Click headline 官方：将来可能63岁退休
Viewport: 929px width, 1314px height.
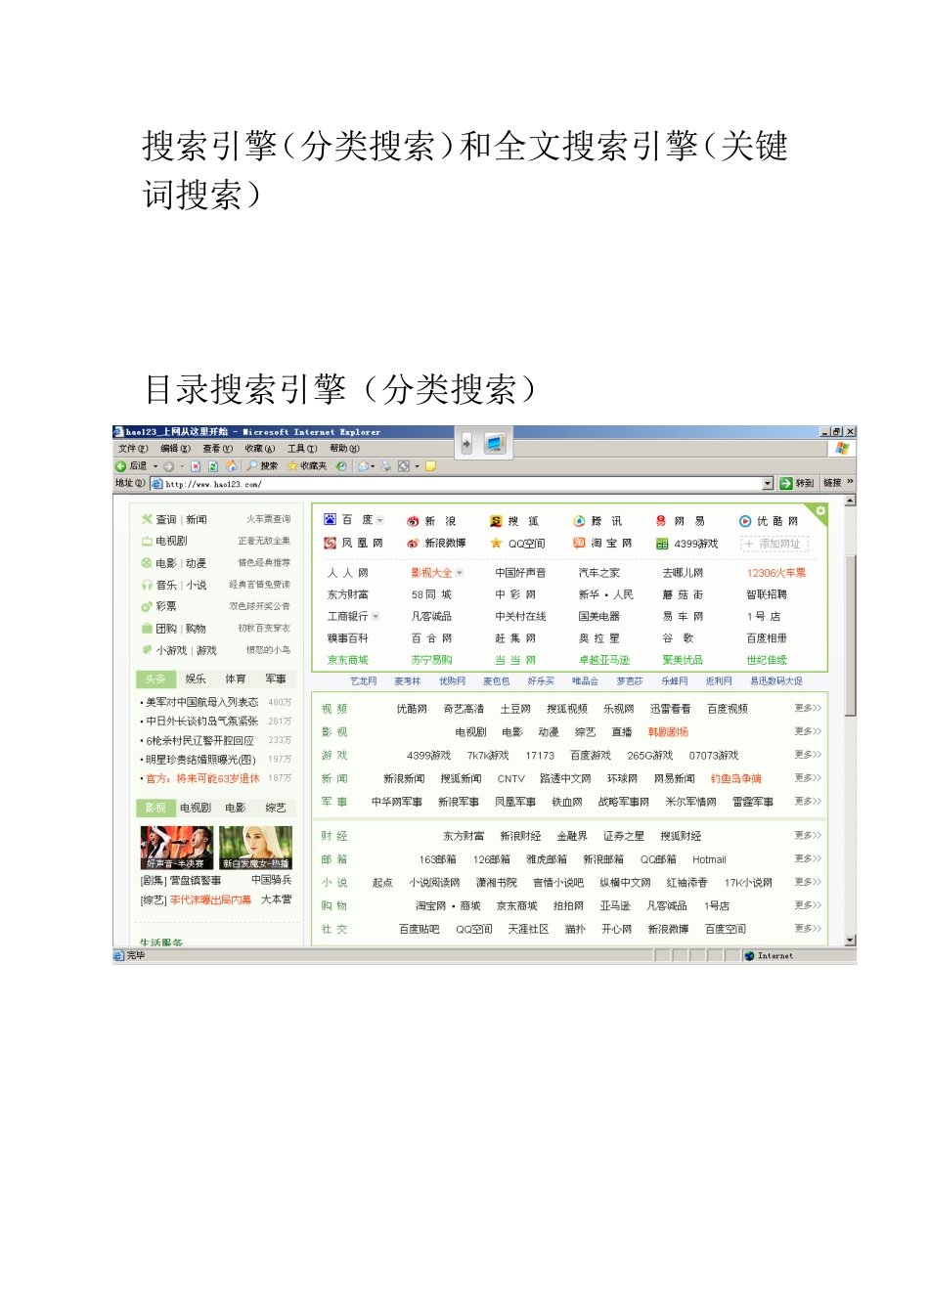(x=202, y=778)
